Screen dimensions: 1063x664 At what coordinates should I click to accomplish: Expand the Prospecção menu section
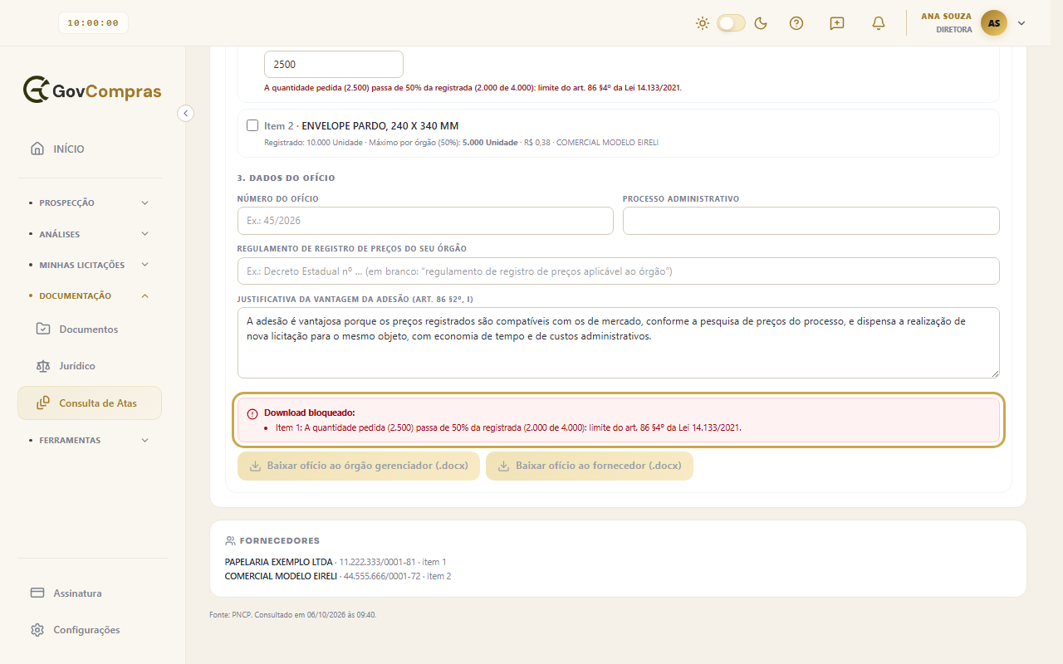tap(90, 203)
